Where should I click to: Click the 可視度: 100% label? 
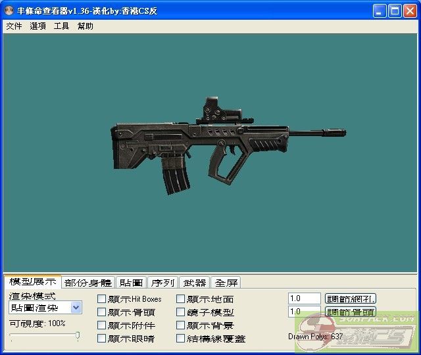[x=37, y=323]
